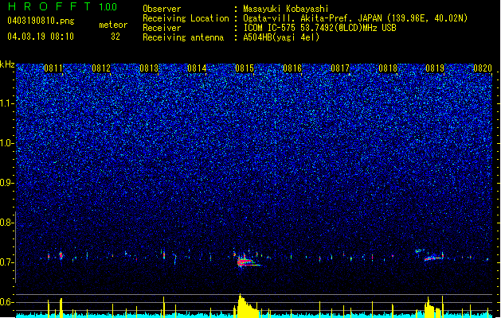Click the 0817 time marker
Viewport: 501px width, 318px height.
pyautogui.click(x=340, y=68)
